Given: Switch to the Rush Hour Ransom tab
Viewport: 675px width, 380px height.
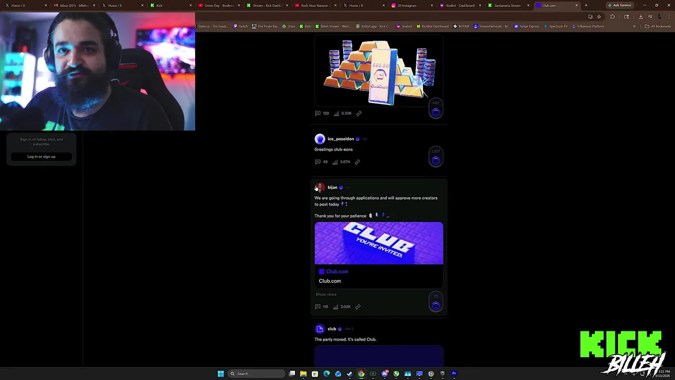Looking at the screenshot, I should tap(316, 5).
